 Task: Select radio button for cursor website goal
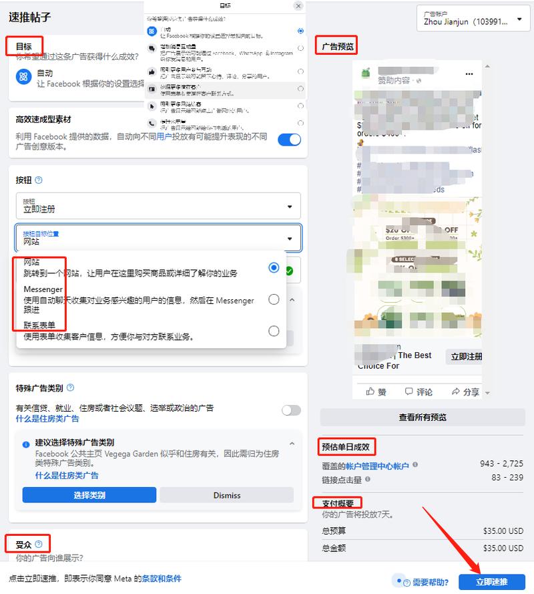(x=300, y=106)
